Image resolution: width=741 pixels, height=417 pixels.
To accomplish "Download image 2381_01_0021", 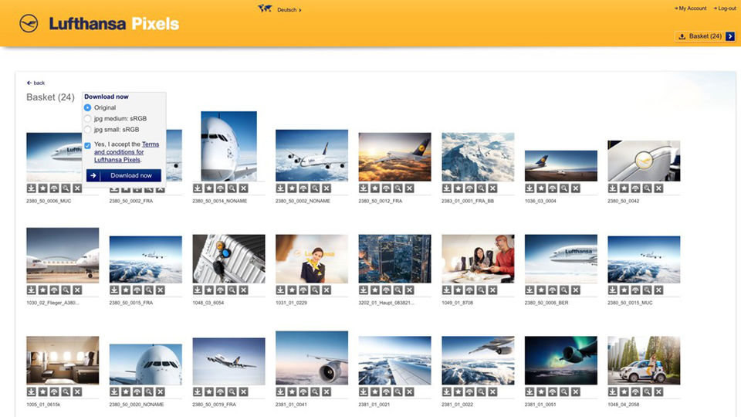I will point(364,392).
